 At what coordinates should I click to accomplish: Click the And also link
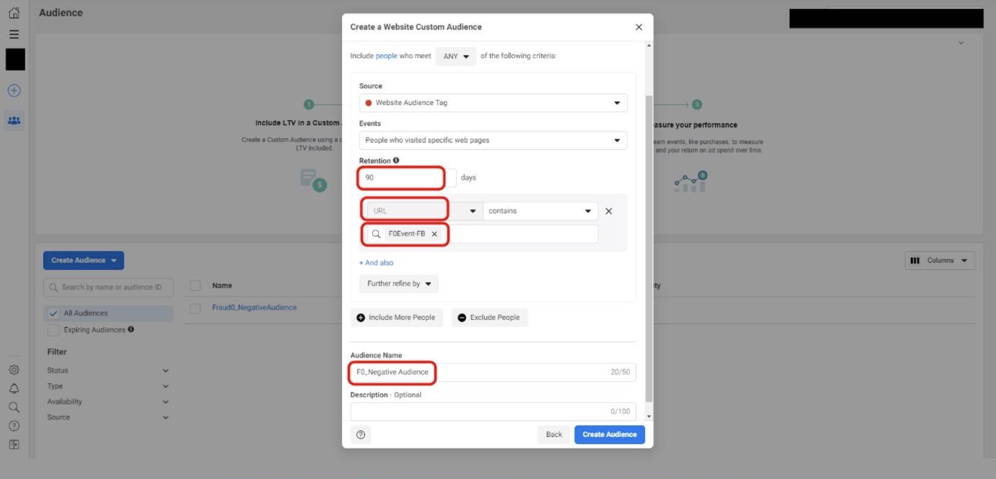point(375,262)
